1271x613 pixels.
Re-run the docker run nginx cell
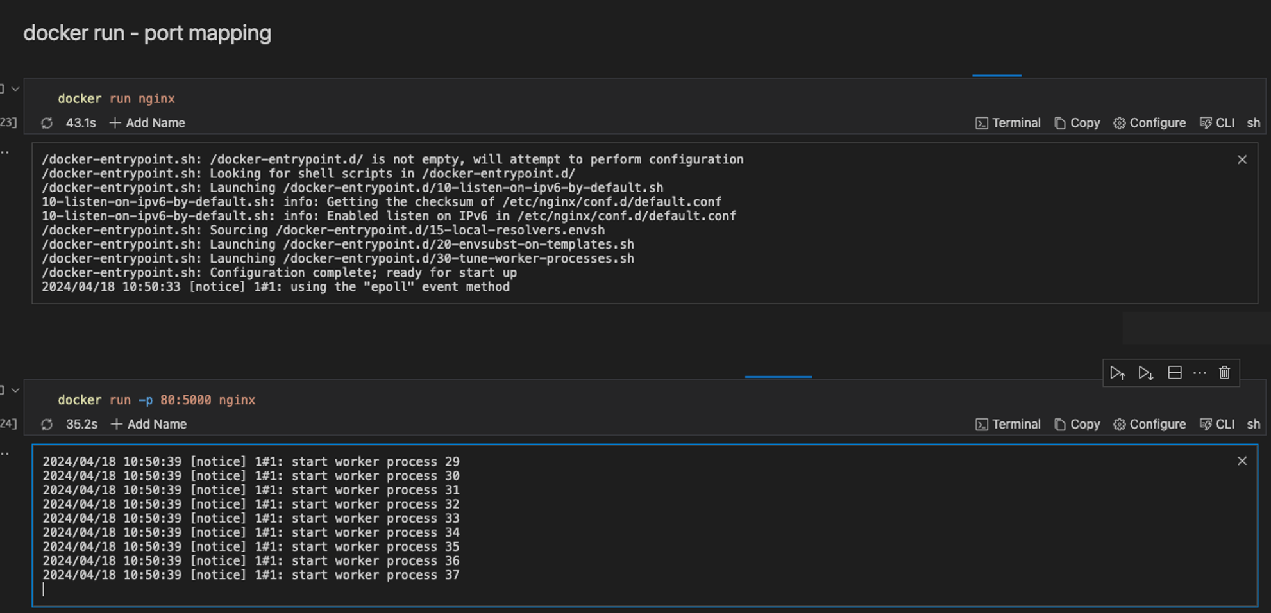(x=46, y=122)
